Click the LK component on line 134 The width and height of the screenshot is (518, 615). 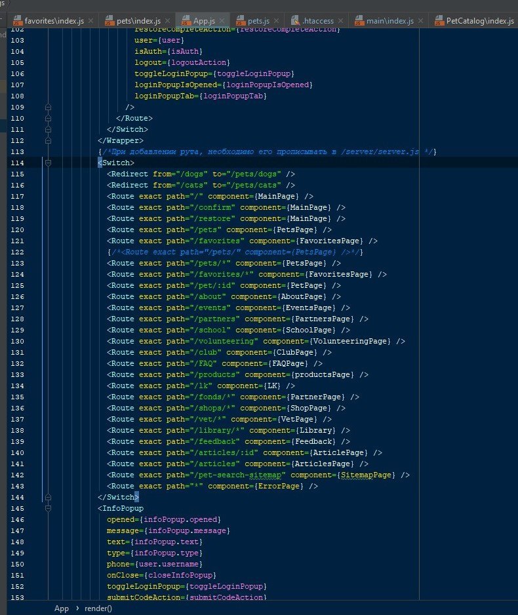[272, 386]
